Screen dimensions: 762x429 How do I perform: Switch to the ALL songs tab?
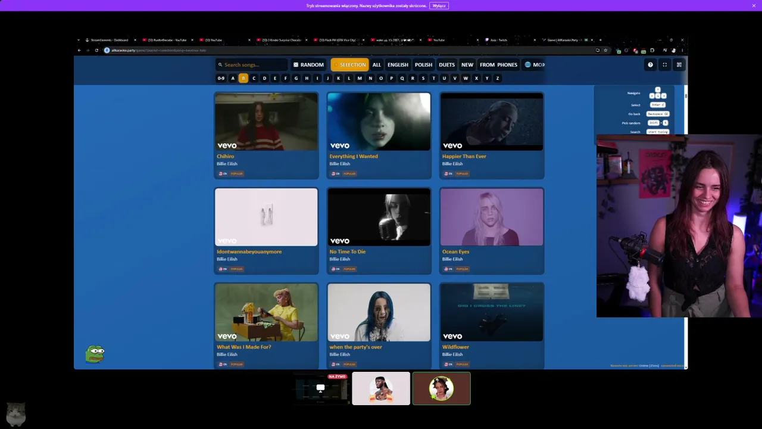click(377, 65)
